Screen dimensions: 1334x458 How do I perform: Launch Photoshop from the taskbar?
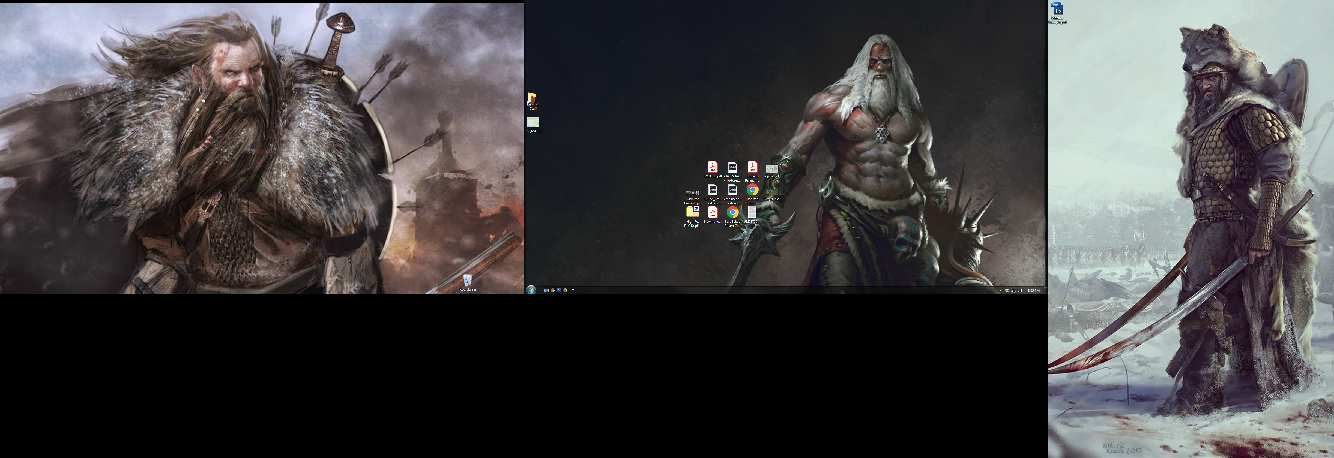pyautogui.click(x=559, y=290)
